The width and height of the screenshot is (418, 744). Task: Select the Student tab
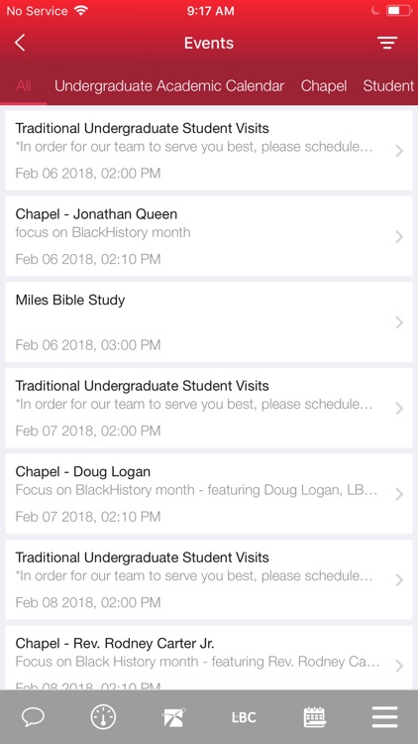pyautogui.click(x=388, y=86)
